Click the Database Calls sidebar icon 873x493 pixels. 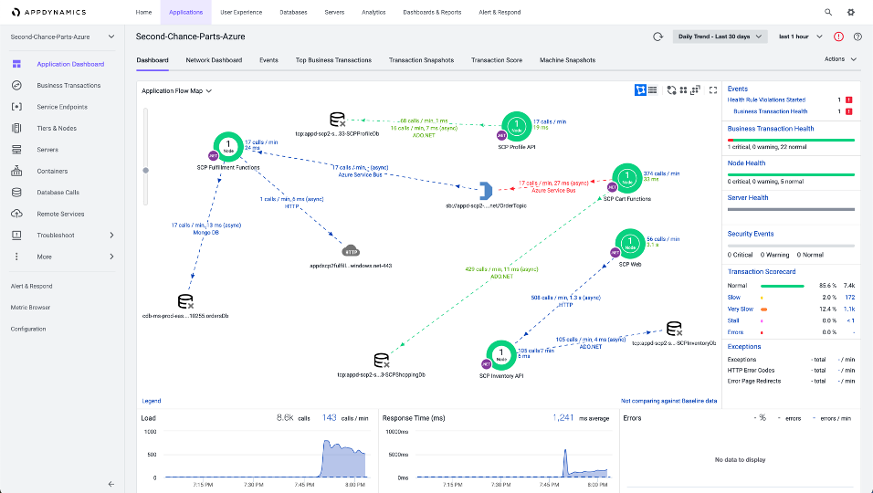click(16, 193)
